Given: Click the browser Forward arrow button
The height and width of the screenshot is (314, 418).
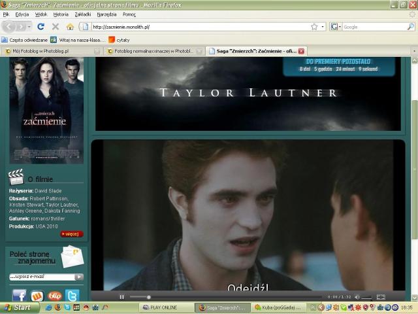Looking at the screenshot, I should [21, 27].
